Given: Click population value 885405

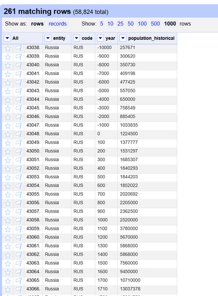Looking at the screenshot, I should click(128, 117).
